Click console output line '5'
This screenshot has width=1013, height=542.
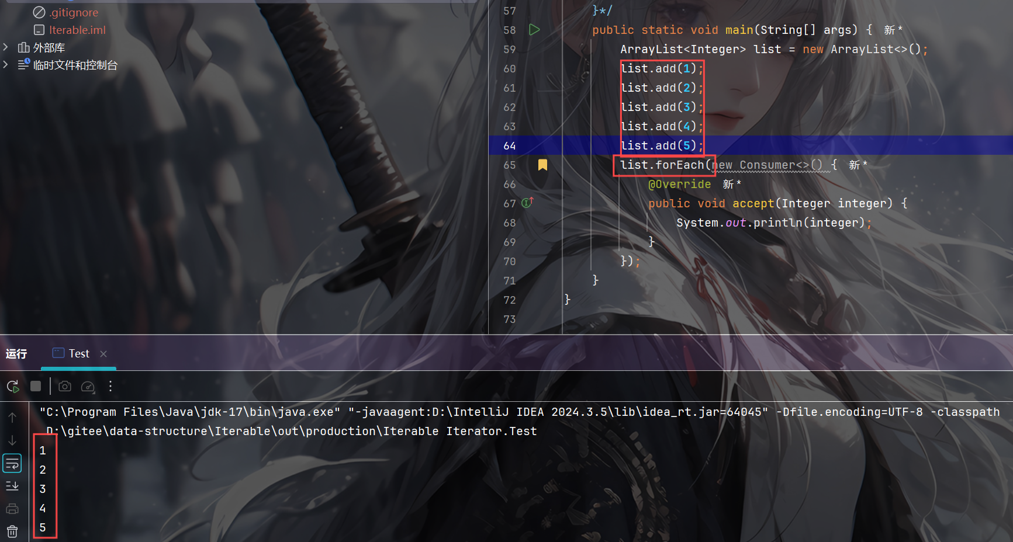pos(43,527)
